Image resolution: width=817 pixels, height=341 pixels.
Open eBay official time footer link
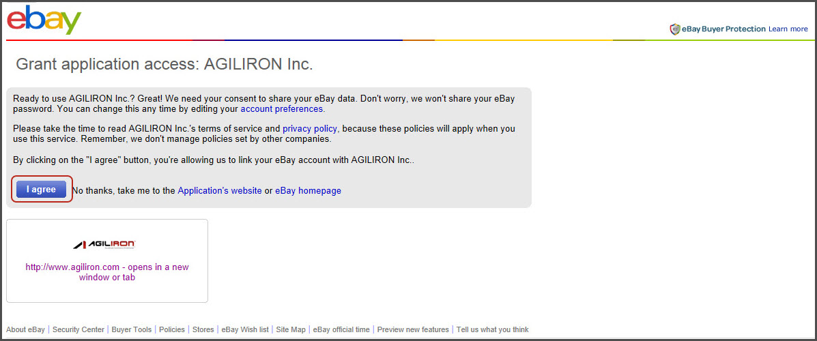341,329
